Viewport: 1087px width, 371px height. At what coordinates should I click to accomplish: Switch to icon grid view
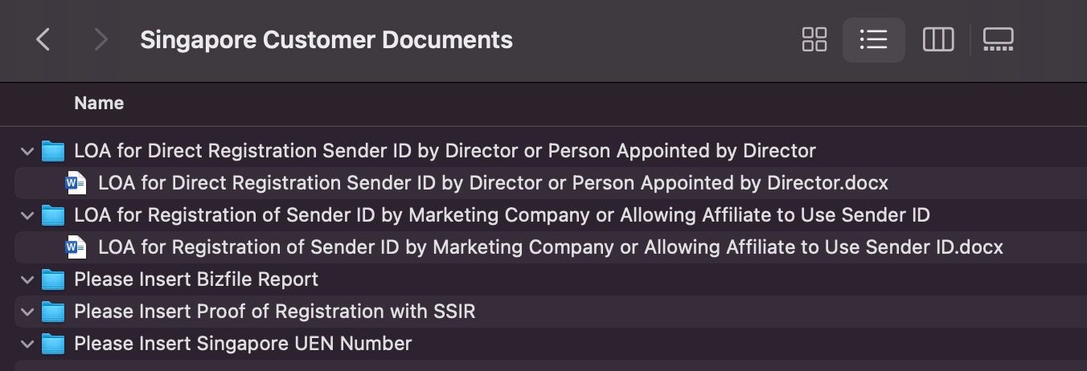(x=814, y=39)
